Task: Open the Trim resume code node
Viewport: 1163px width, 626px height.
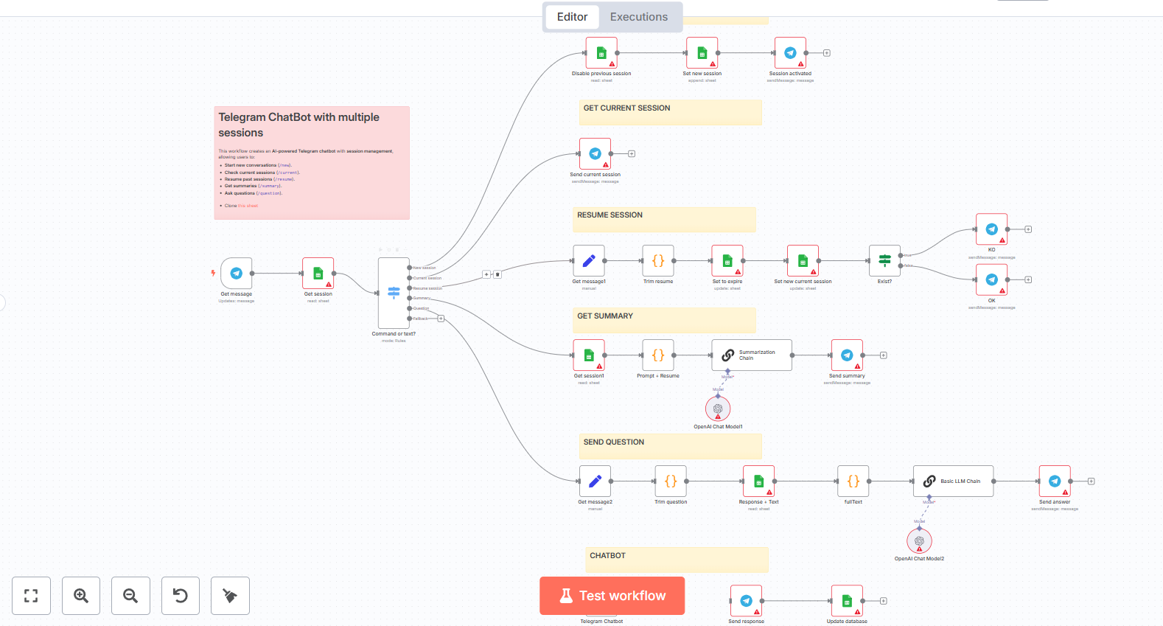Action: click(x=658, y=261)
